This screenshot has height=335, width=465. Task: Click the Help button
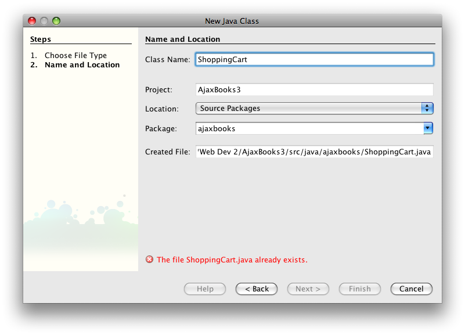[x=205, y=289]
